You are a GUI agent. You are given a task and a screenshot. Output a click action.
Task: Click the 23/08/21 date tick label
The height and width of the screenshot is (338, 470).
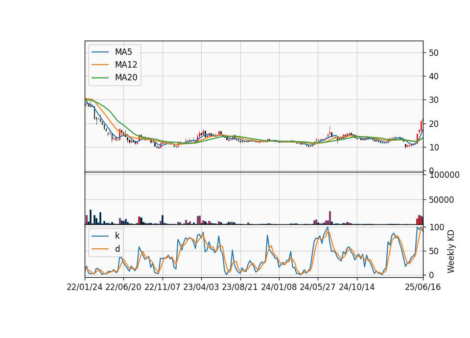click(x=240, y=287)
